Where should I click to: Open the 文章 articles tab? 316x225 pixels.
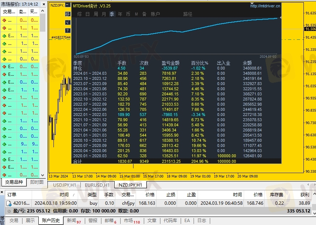point(152,221)
